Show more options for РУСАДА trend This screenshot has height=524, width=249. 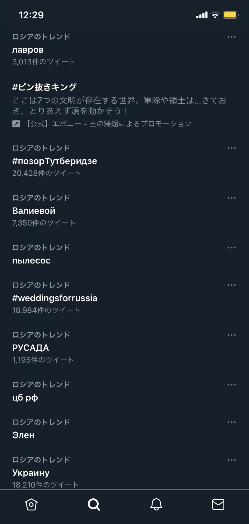pos(232,335)
